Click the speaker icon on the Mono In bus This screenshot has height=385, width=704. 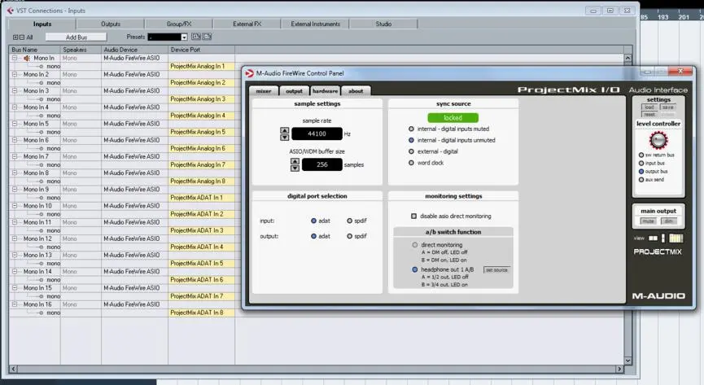(27, 59)
